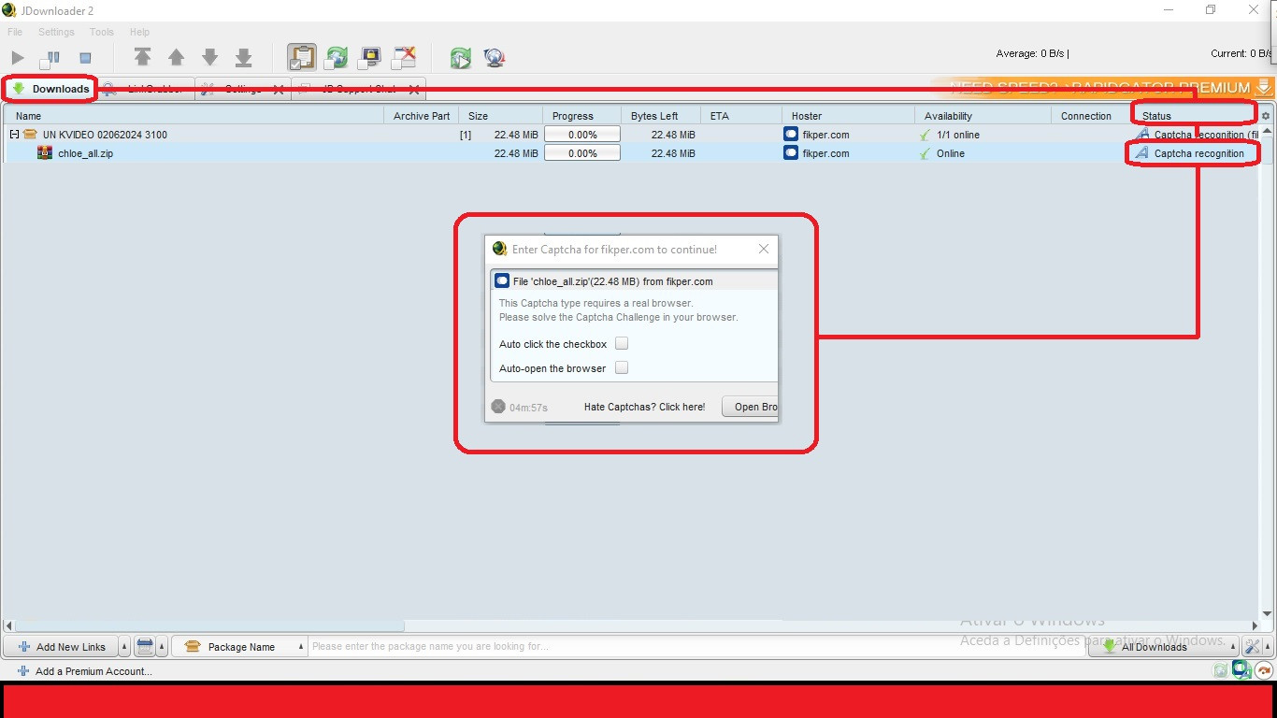Move selection to bottom of list
The width and height of the screenshot is (1277, 718).
pos(243,57)
